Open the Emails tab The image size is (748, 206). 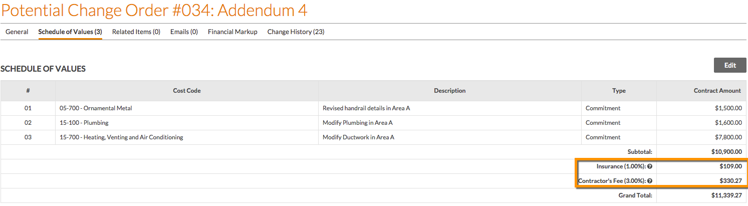click(x=184, y=32)
